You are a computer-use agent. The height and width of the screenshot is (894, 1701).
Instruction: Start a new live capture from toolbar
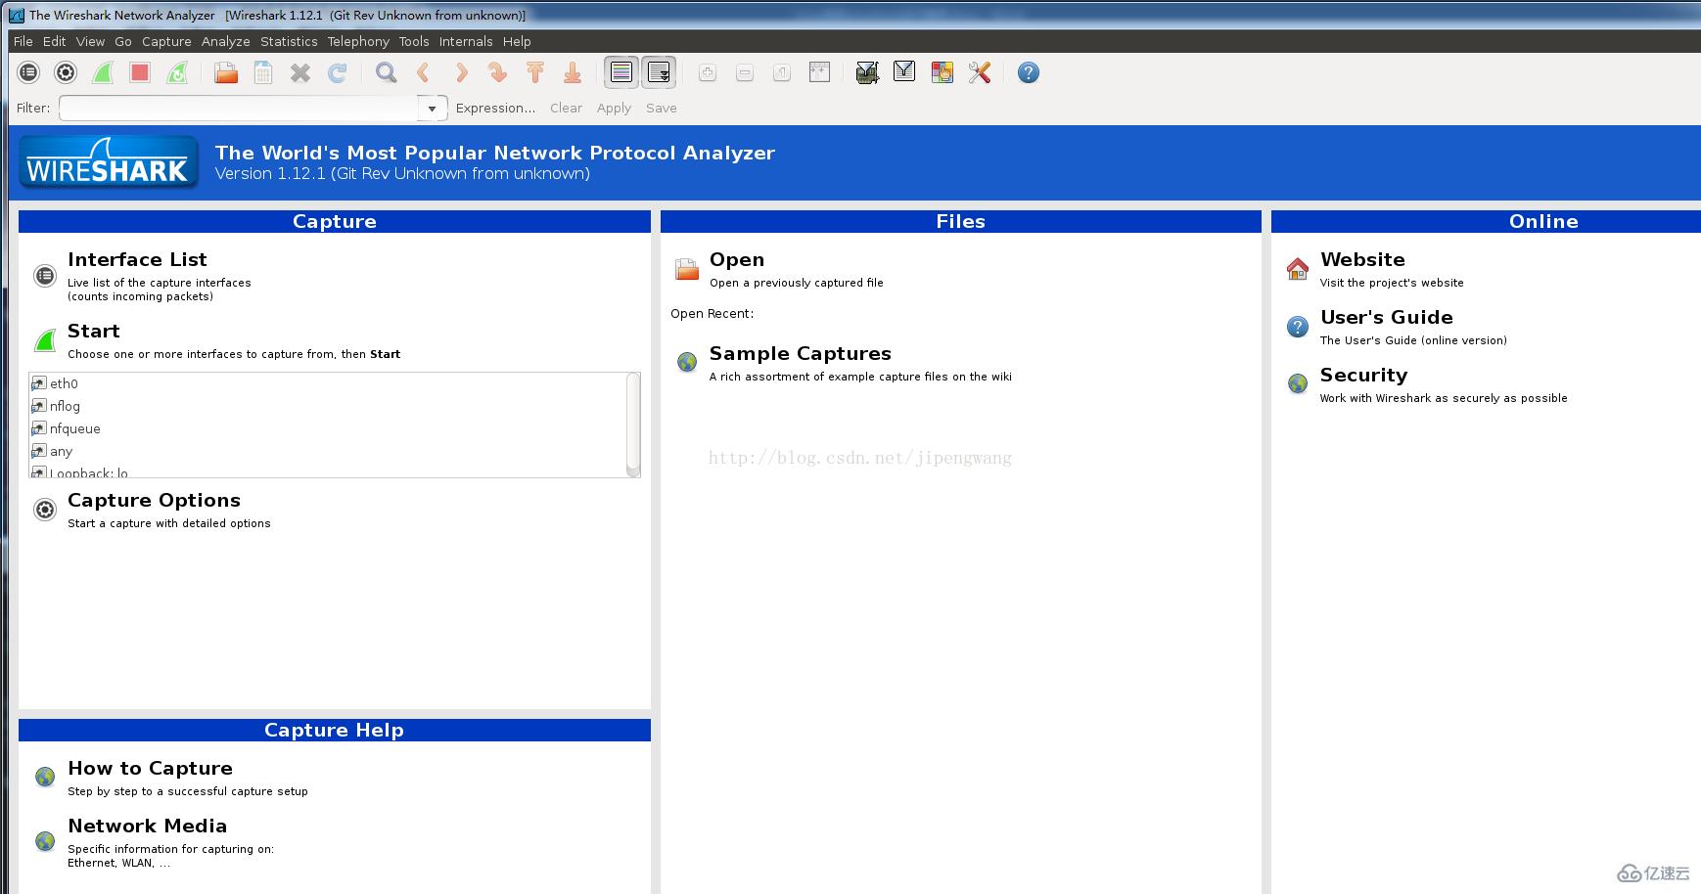pyautogui.click(x=103, y=72)
